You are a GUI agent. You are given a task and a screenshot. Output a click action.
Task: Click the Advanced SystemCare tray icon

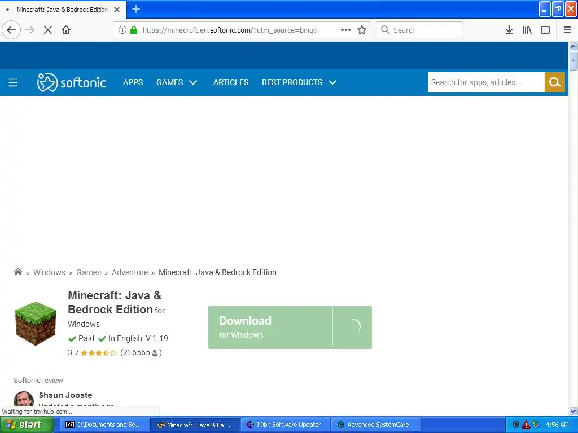(x=516, y=425)
